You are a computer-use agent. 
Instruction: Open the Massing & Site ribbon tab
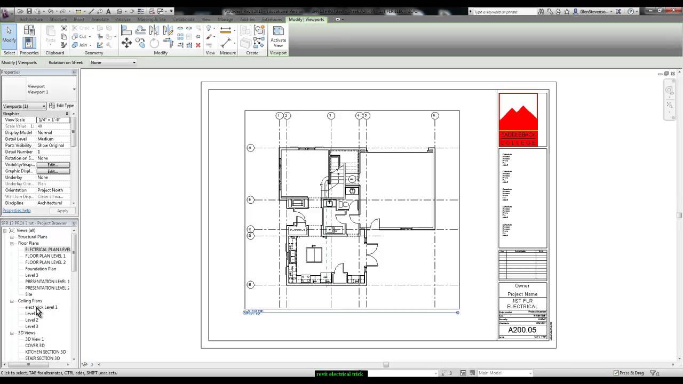152,19
